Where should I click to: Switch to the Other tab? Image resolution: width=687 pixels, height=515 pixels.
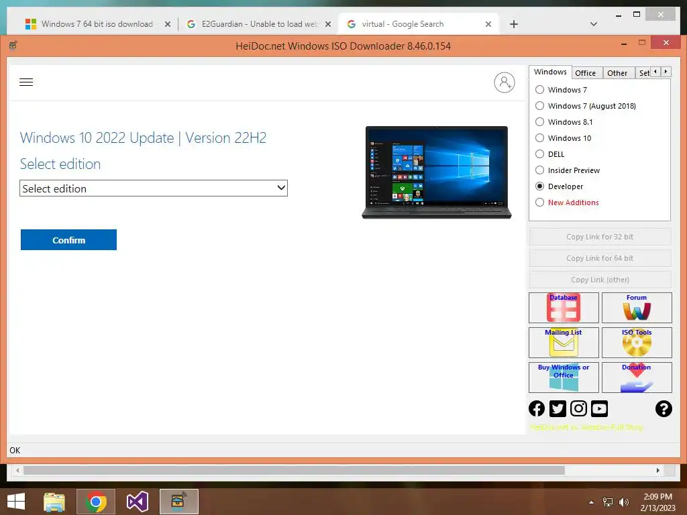[x=617, y=72]
